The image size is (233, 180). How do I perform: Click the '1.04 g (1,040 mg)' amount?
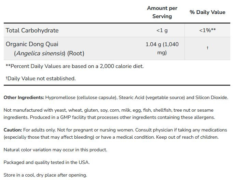tap(162, 49)
